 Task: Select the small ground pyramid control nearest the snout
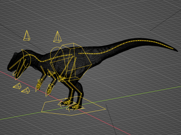pos(17,86)
